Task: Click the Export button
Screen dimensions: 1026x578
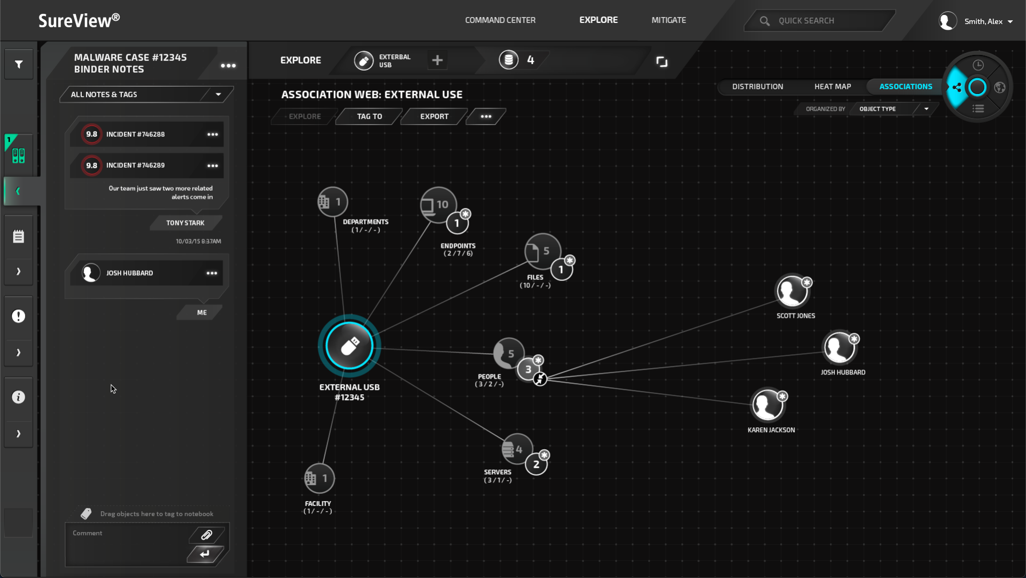Action: coord(434,116)
